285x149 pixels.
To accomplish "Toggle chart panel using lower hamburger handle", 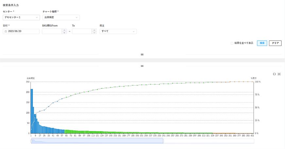I will [142, 66].
